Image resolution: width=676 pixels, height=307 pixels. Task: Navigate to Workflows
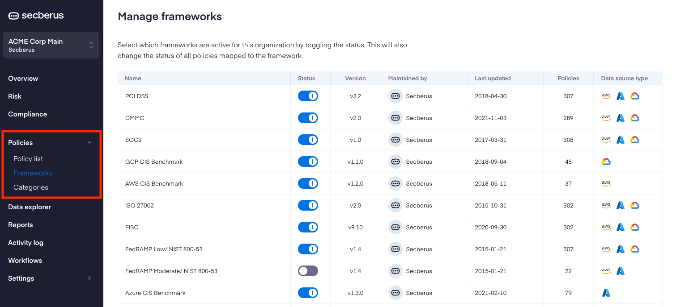pyautogui.click(x=25, y=260)
